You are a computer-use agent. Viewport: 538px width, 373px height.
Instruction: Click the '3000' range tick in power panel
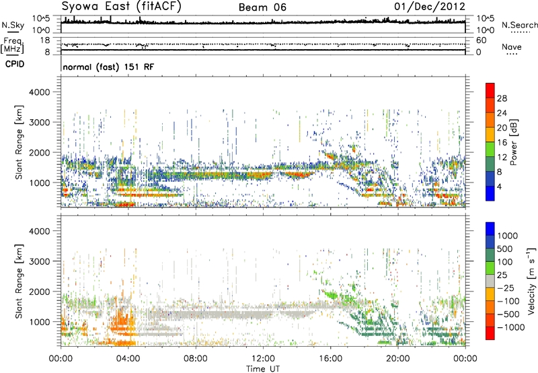[x=39, y=123]
